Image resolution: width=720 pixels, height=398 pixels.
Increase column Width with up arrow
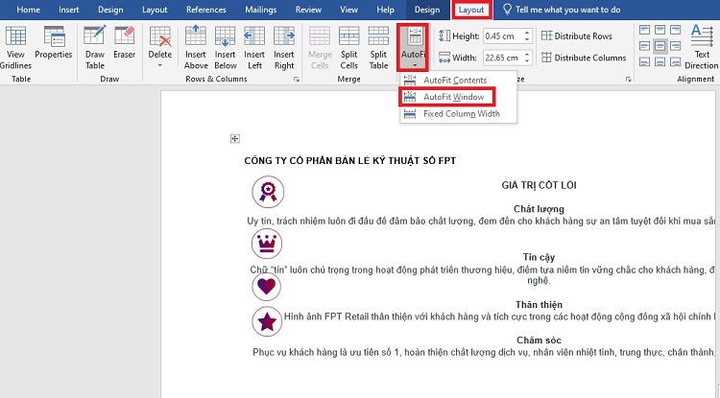(x=527, y=55)
